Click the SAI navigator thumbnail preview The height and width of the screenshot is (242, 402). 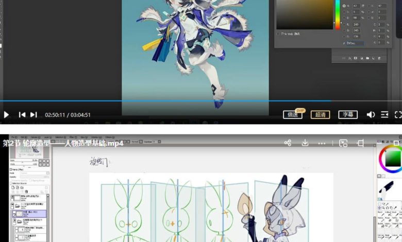click(x=28, y=152)
